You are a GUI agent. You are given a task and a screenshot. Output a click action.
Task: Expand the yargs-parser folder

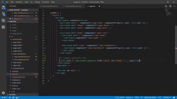pos(17,34)
